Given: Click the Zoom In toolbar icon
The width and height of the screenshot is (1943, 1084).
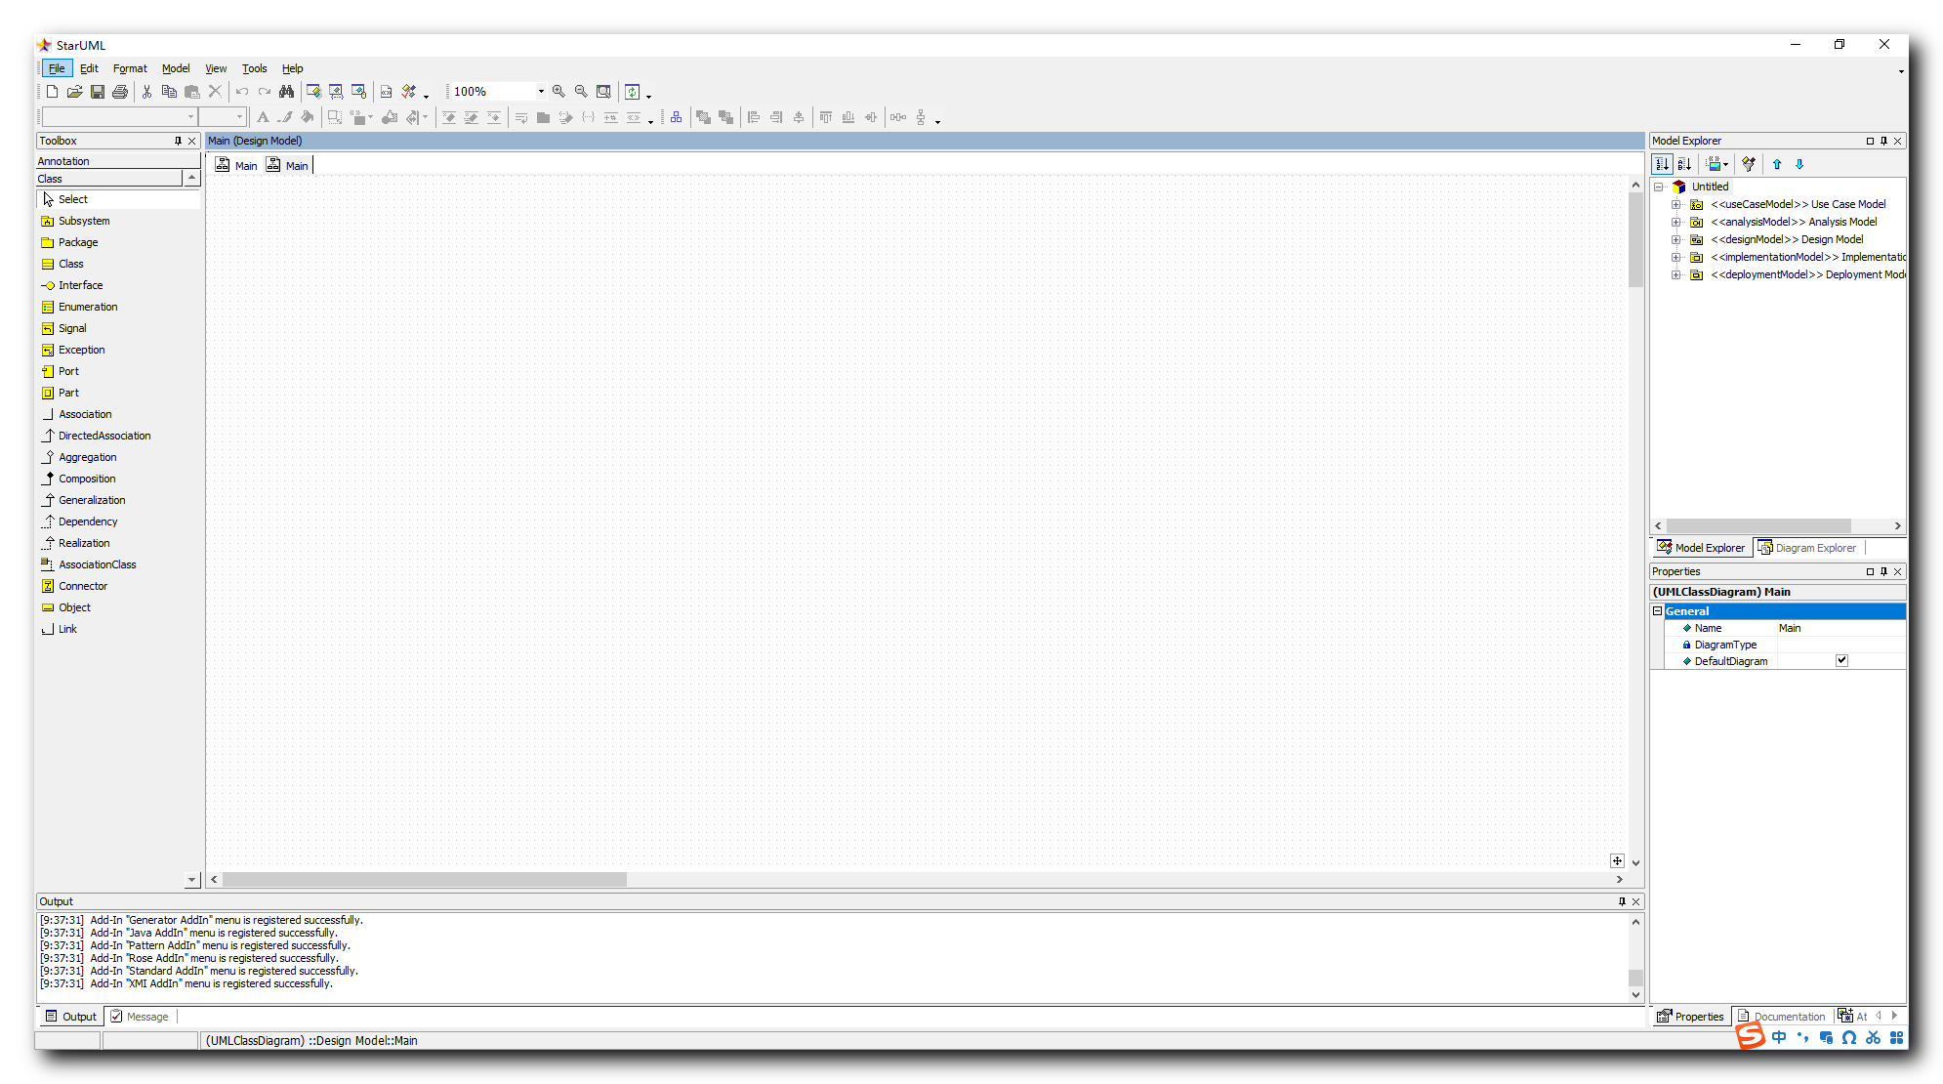Looking at the screenshot, I should pos(558,91).
